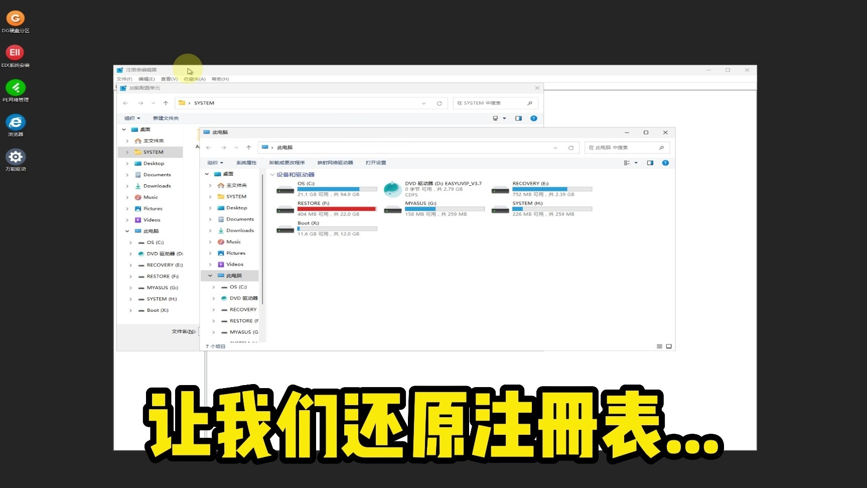
Task: Click the back arrow in the 此电脑 window
Action: pyautogui.click(x=209, y=148)
